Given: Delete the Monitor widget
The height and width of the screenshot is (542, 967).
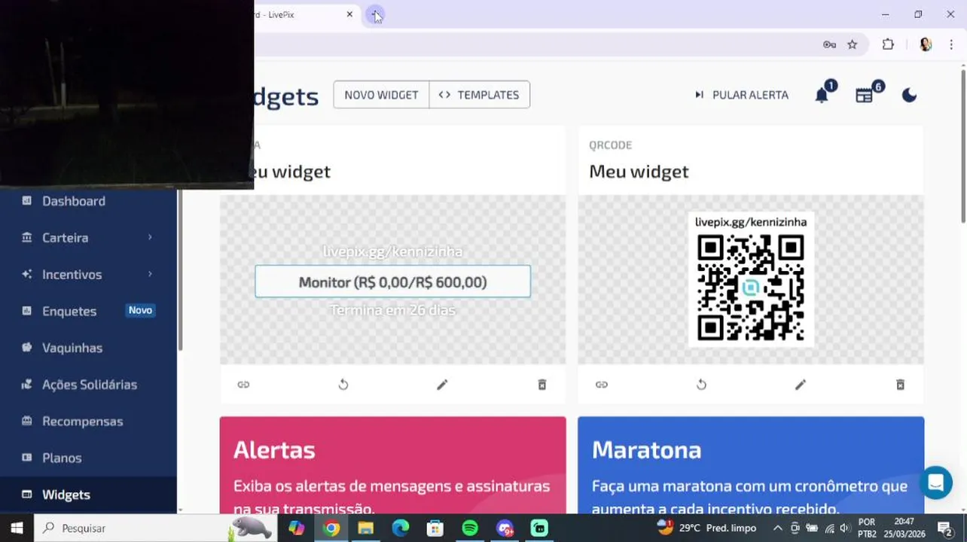Looking at the screenshot, I should (541, 385).
